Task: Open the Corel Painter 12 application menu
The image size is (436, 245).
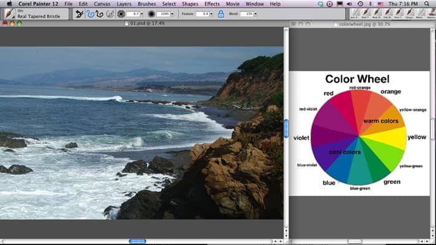Action: pyautogui.click(x=39, y=4)
